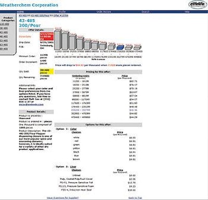The height and width of the screenshot is (200, 208).
Task: Select the Pulp, Coated Pulp/Dust Cover liner
Action: pos(76,179)
